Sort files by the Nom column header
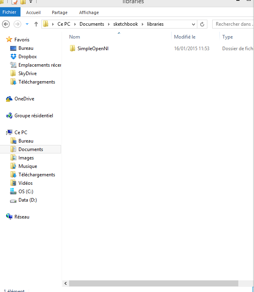The height and width of the screenshot is (292, 254). tap(75, 37)
